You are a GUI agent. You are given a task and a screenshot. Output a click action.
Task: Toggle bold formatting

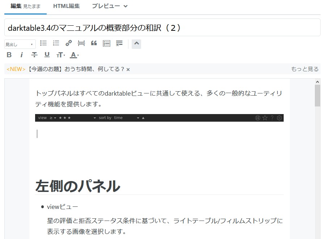tap(9, 55)
